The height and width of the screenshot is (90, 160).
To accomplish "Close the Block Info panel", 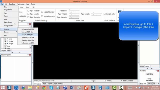I will 158,71.
